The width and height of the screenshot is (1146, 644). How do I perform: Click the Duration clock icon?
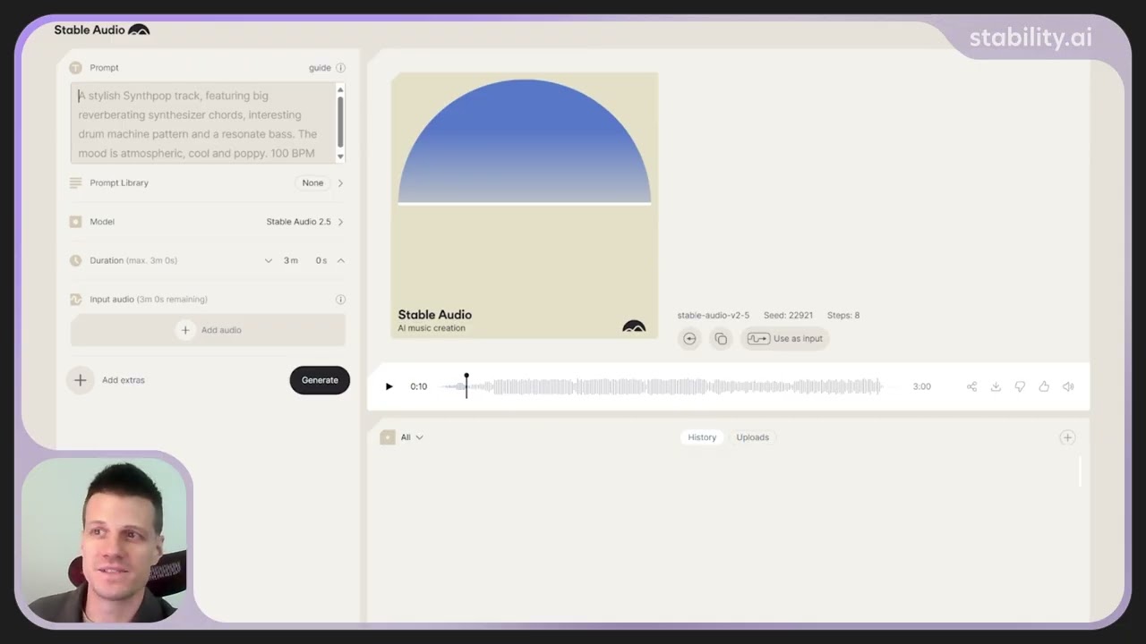click(75, 260)
